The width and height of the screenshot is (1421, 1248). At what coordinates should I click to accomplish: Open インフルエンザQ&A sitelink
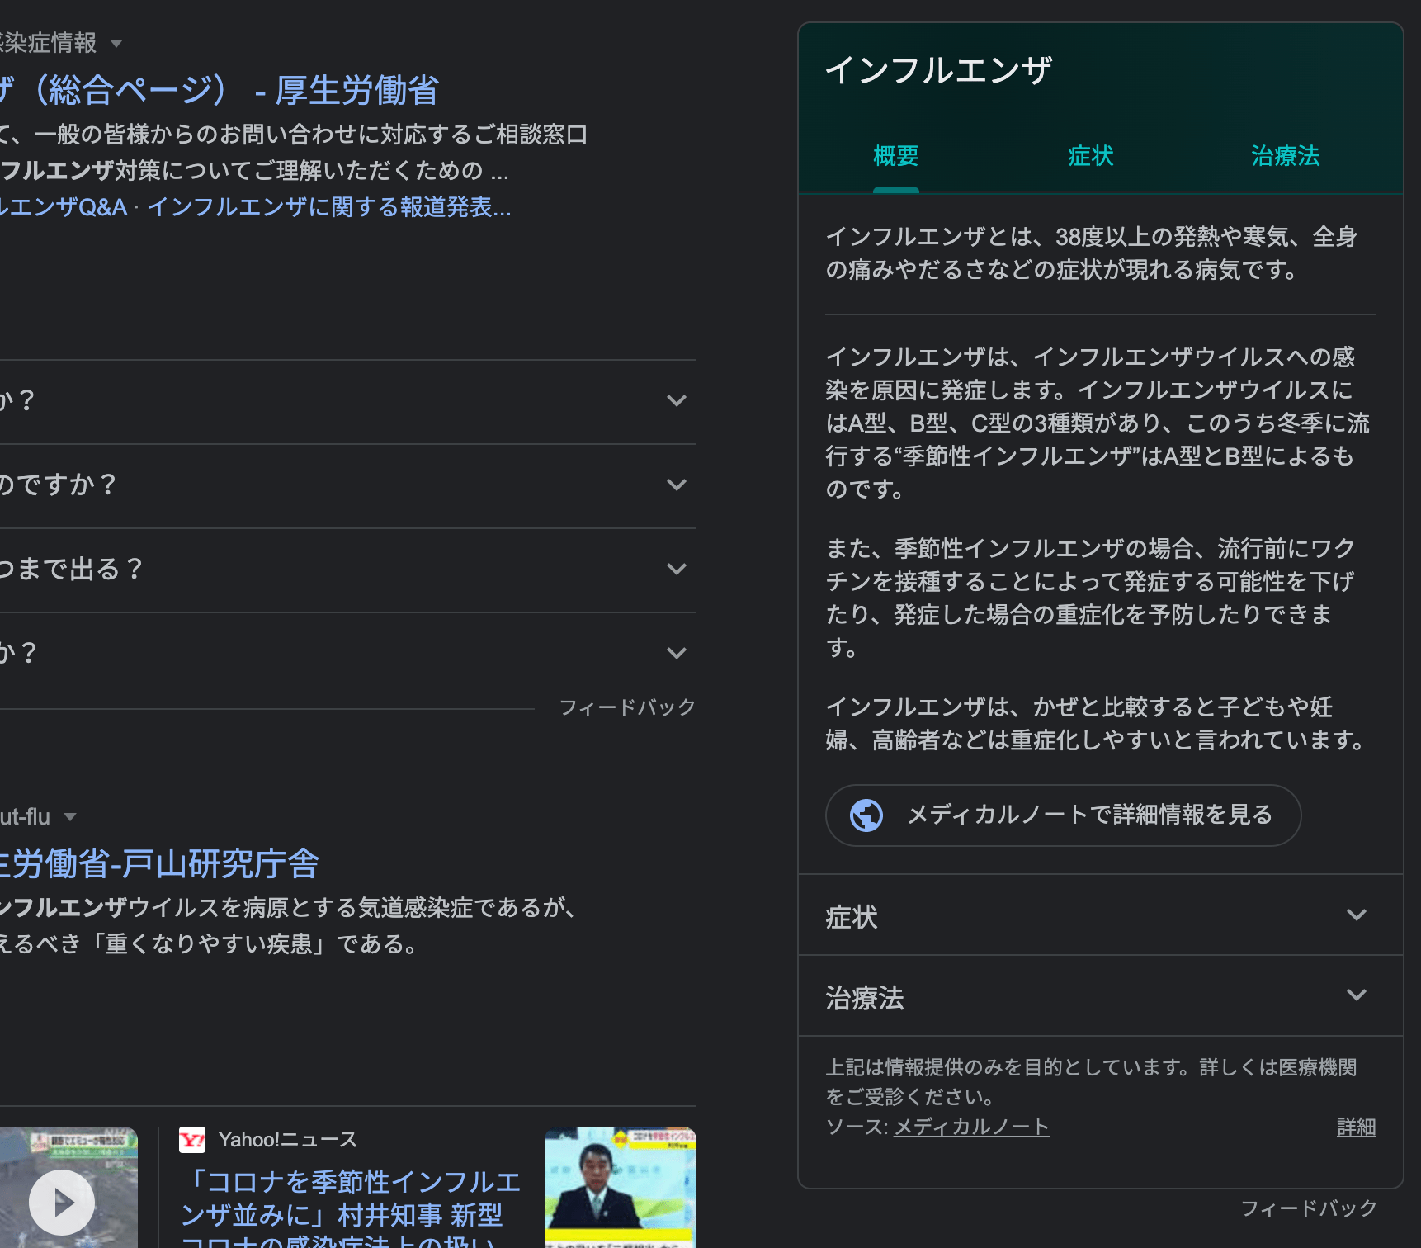(x=64, y=206)
